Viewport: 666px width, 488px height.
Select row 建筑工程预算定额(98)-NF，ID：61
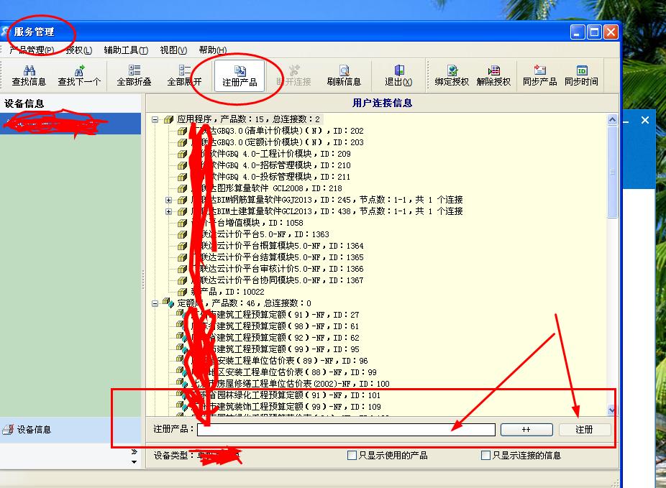(275, 326)
